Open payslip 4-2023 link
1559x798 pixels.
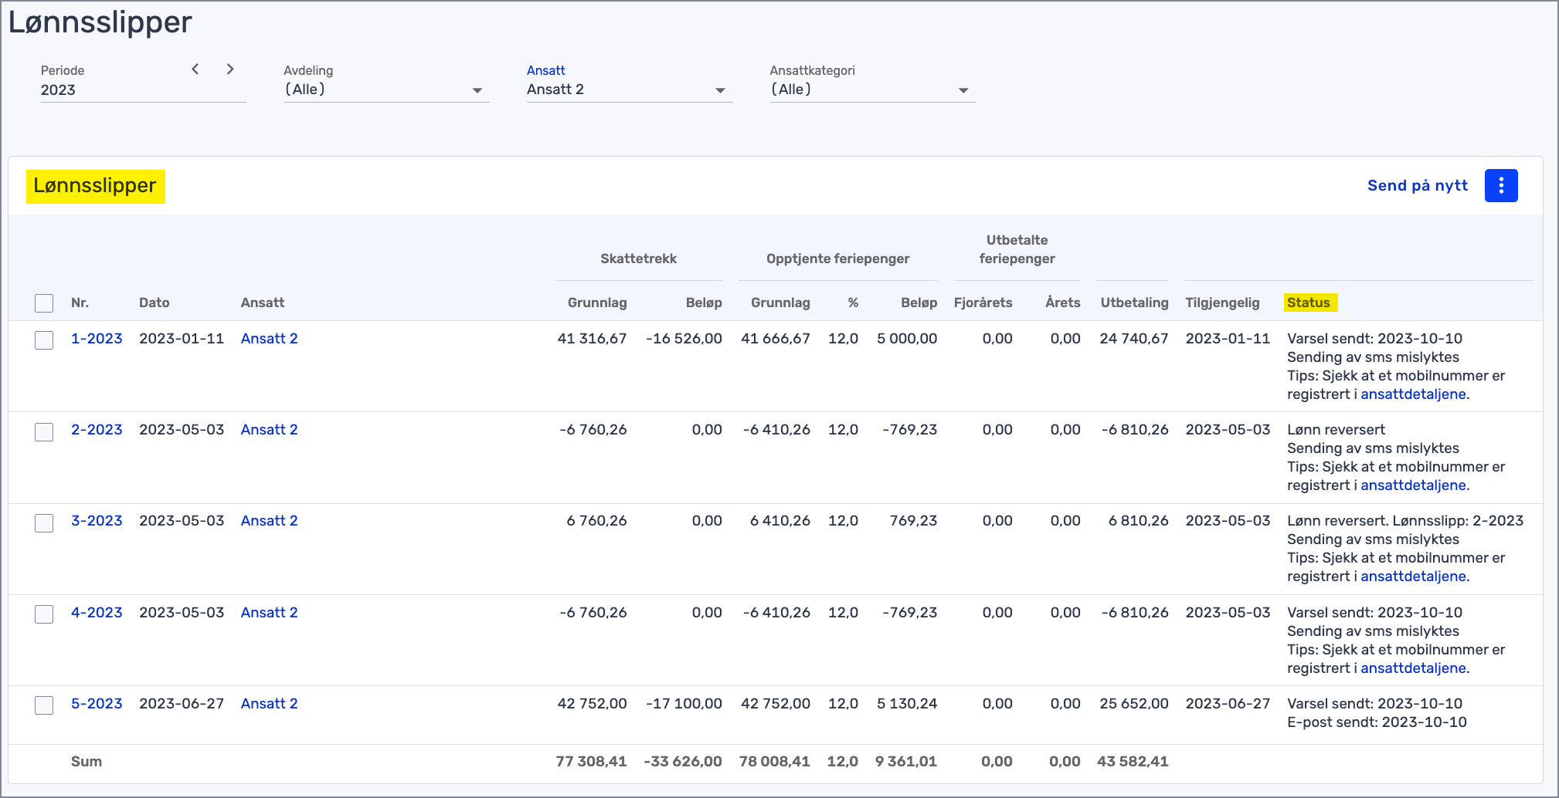(x=97, y=613)
